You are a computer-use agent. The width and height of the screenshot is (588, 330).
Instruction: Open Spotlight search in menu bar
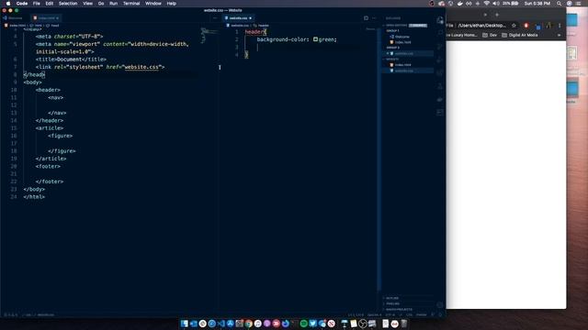tap(560, 4)
